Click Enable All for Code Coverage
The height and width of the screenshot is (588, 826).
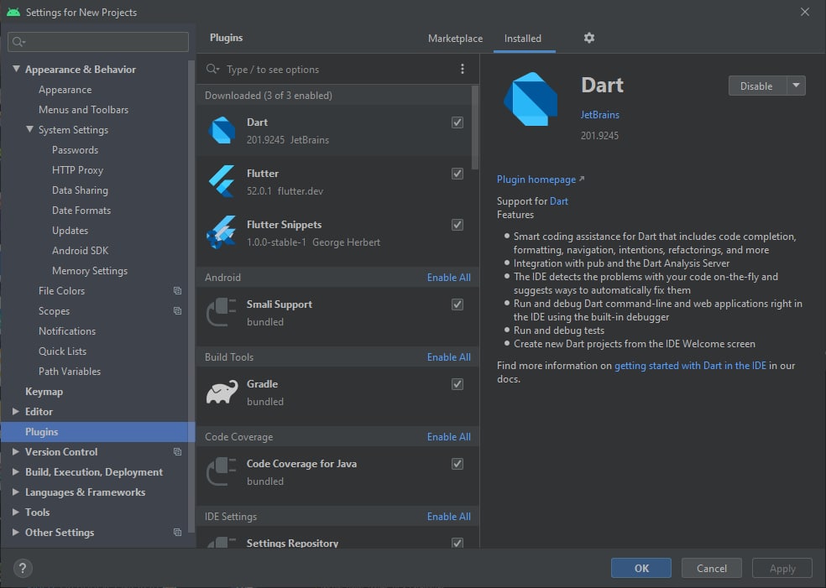(x=449, y=437)
